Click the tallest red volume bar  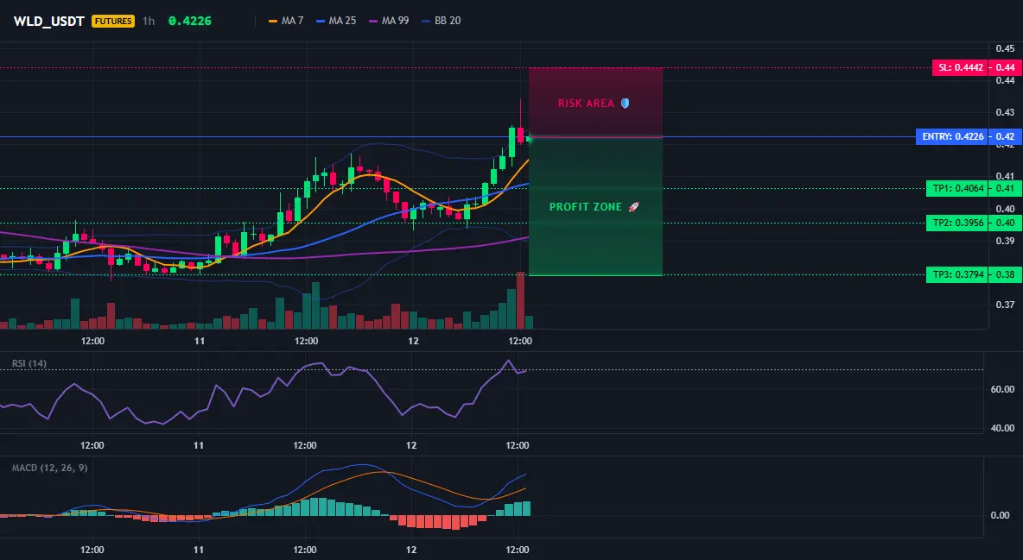pyautogui.click(x=520, y=300)
